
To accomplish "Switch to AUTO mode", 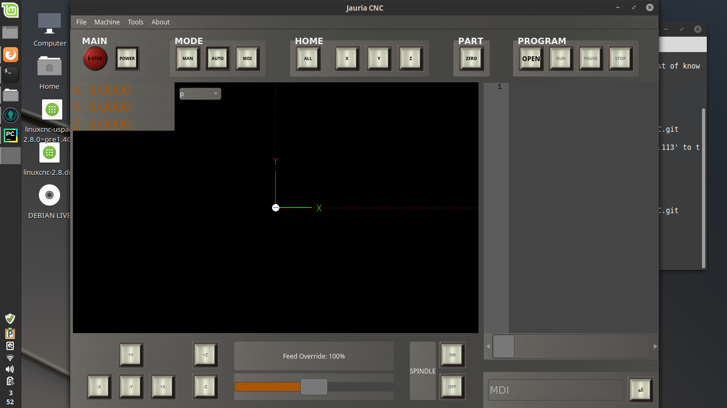I will pyautogui.click(x=218, y=58).
